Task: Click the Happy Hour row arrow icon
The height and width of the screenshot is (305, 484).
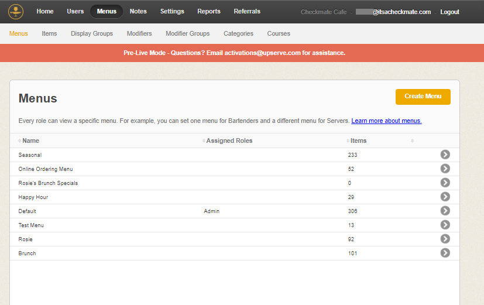Action: tap(445, 197)
